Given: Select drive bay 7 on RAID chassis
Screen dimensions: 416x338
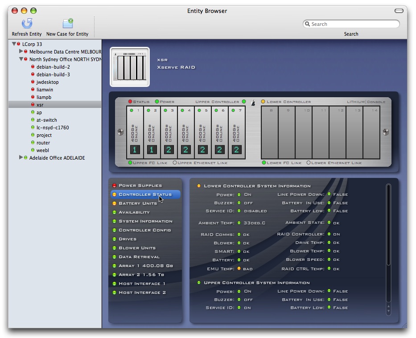Looking at the screenshot, I should 237,132.
